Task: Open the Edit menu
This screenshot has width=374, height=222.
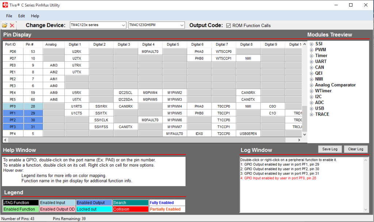Action: [22, 16]
